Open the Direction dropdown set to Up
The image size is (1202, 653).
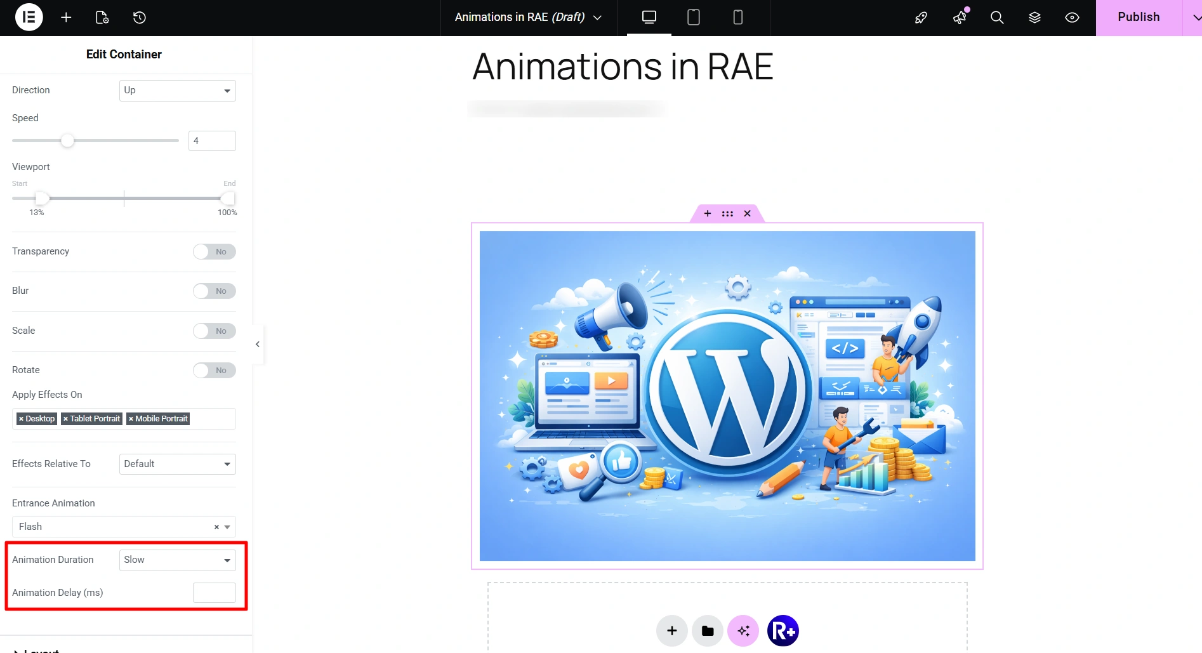(178, 91)
